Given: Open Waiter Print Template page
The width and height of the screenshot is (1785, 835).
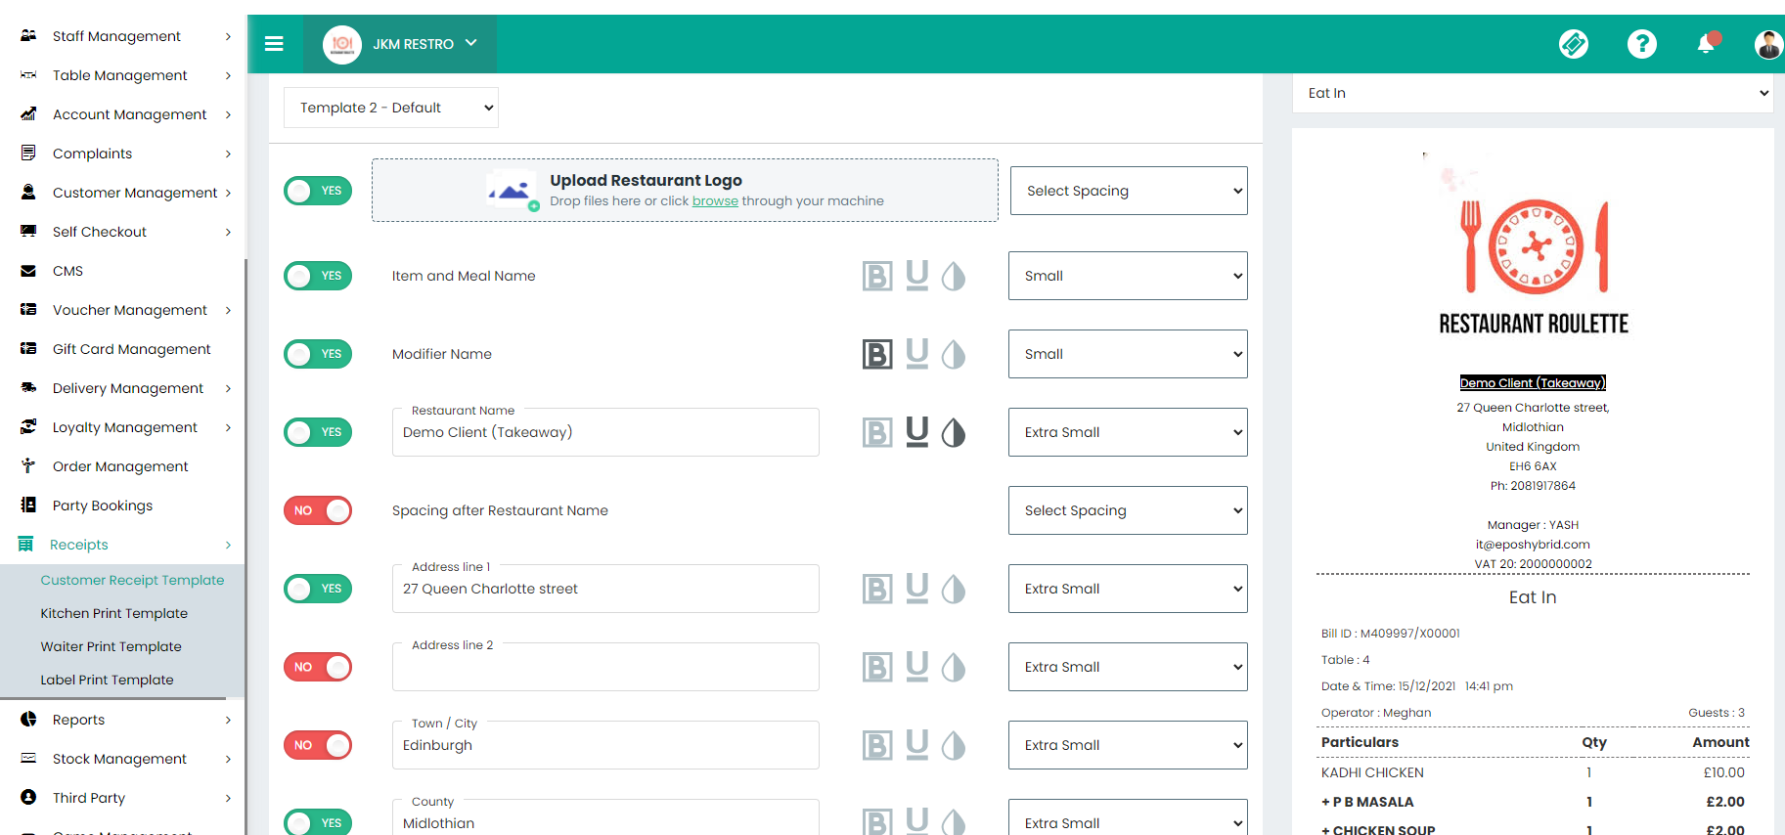Looking at the screenshot, I should click(112, 646).
